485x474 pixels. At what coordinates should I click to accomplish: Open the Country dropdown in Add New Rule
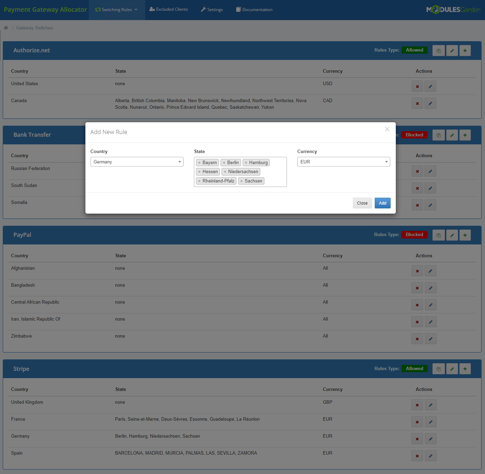click(x=137, y=161)
